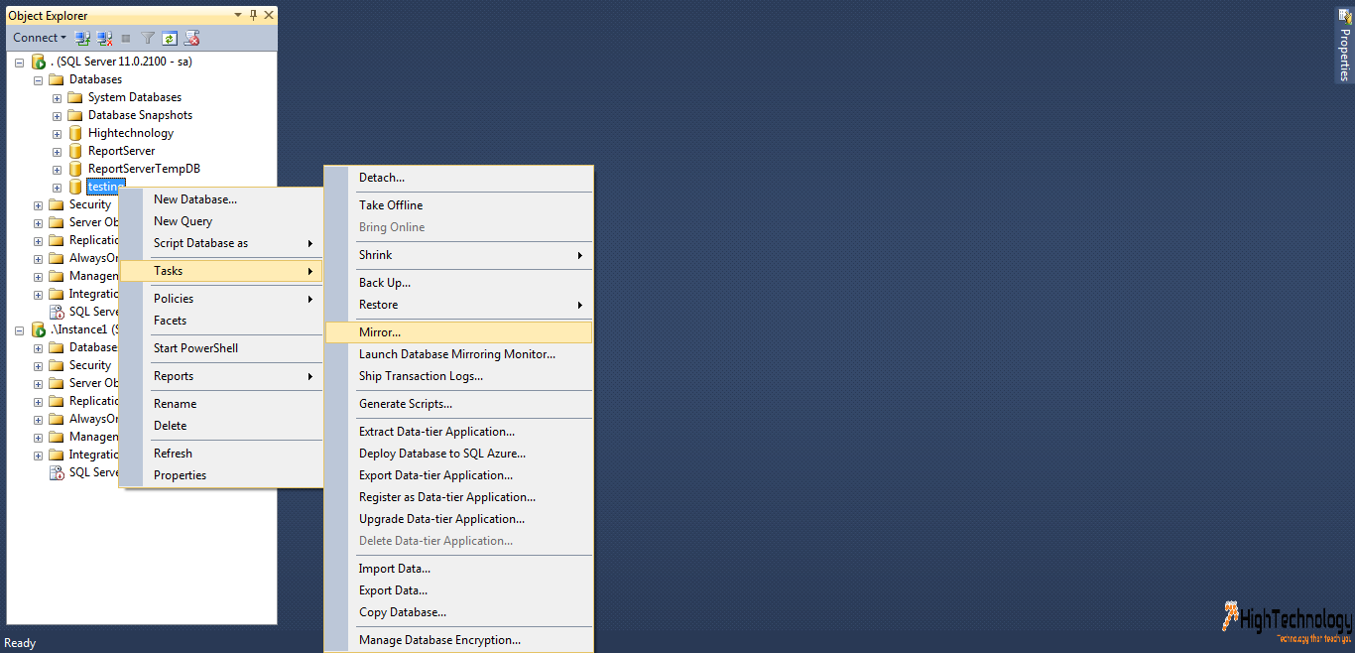1355x653 pixels.
Task: Open the Object Explorer window position arrow
Action: click(x=238, y=15)
